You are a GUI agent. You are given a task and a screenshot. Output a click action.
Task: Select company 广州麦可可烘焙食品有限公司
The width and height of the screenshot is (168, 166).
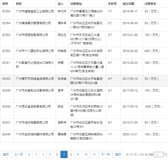pos(35,79)
